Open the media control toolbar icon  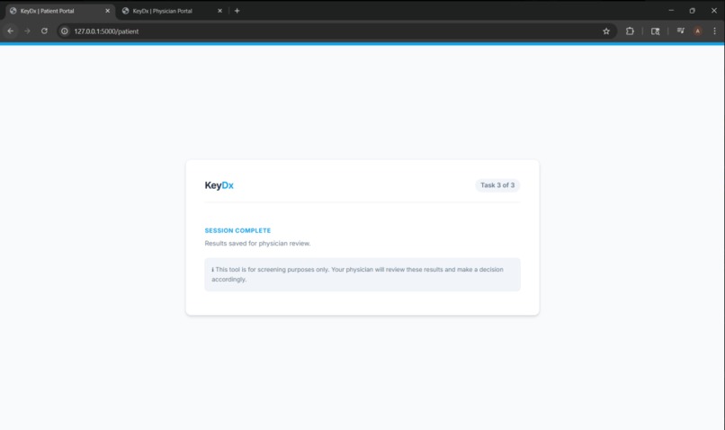pos(681,31)
